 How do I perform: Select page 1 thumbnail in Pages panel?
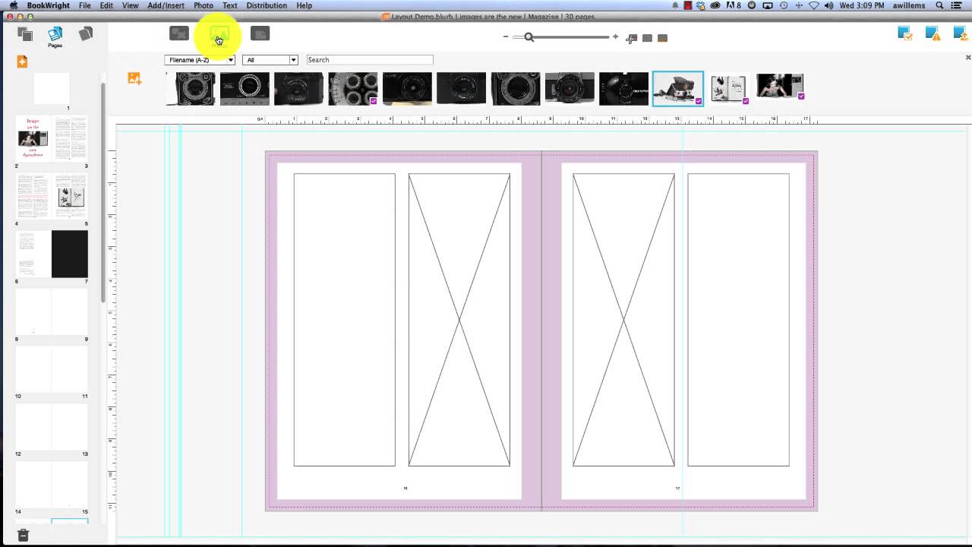click(52, 88)
